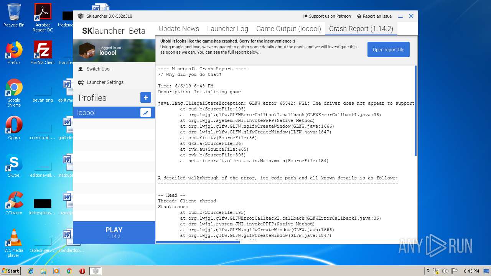This screenshot has height=276, width=491.
Task: Click the volume icon in system tray
Action: [x=445, y=271]
